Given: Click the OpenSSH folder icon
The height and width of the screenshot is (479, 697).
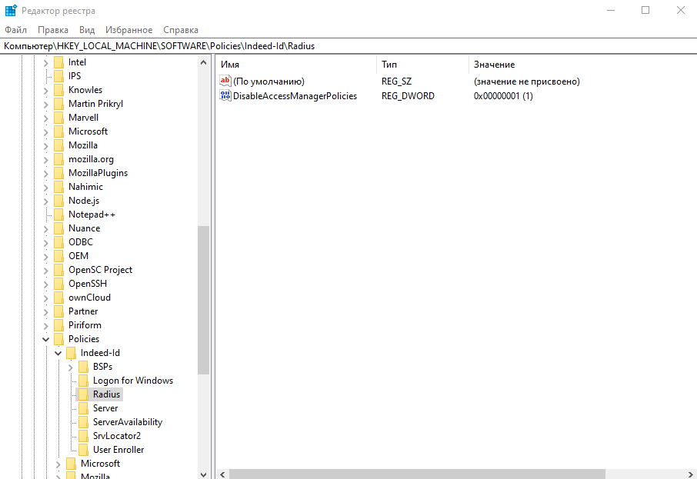Looking at the screenshot, I should 58,284.
